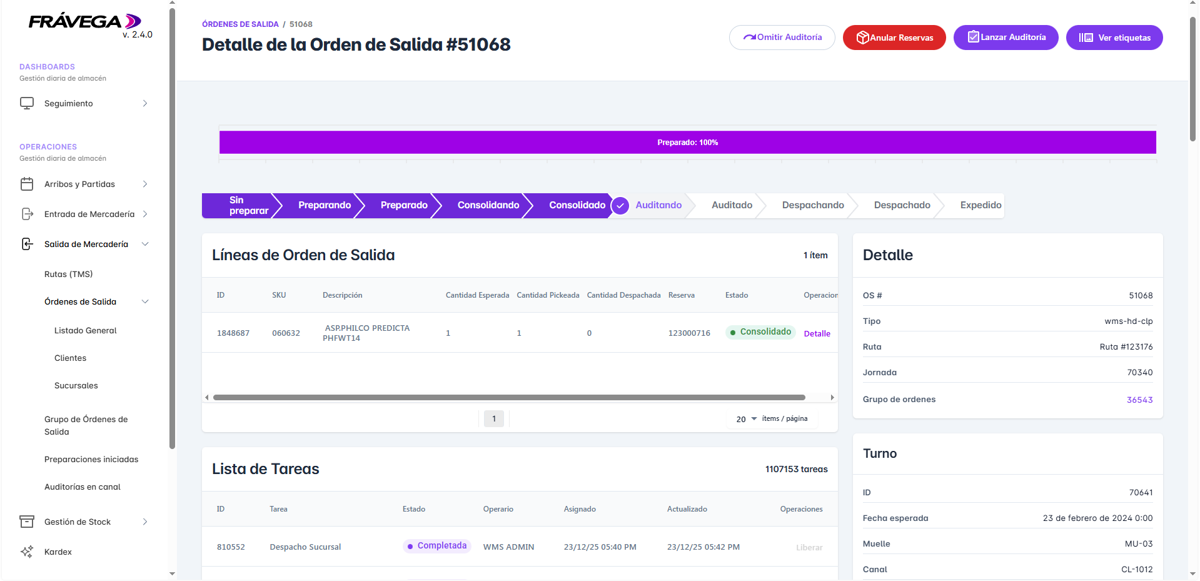This screenshot has height=581, width=1200.
Task: Select the Despachando status step
Action: 812,205
